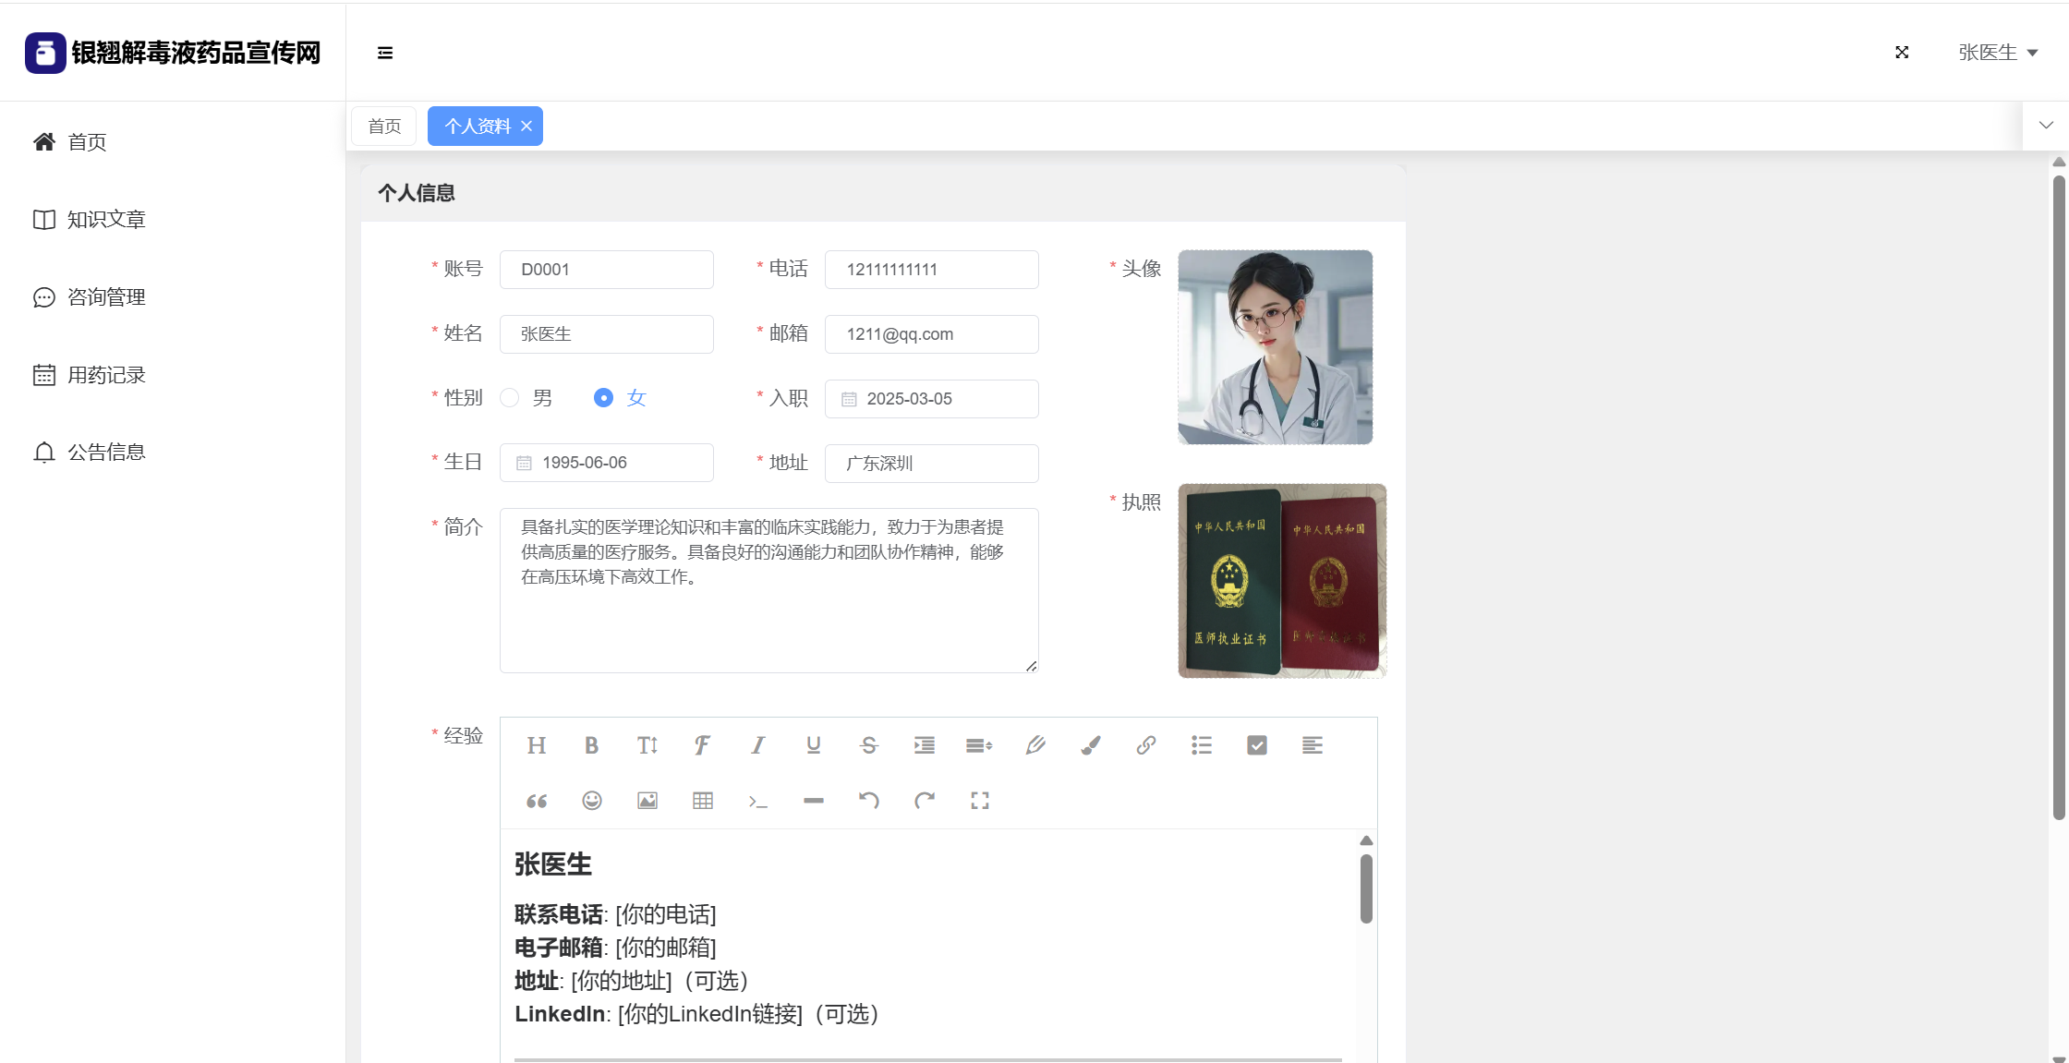Click the editor content vertical scrollbar
The height and width of the screenshot is (1063, 2069).
pos(1366,888)
